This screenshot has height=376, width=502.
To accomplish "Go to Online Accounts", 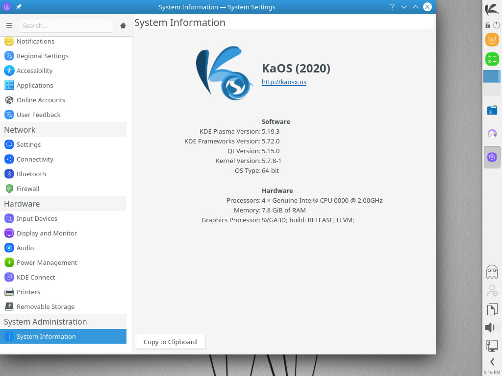I will [x=63, y=100].
